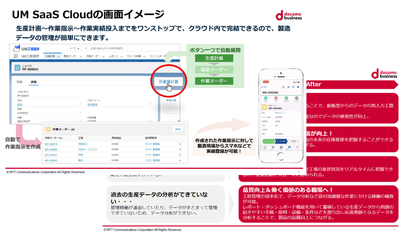Open work order link WO-000480

[x=51, y=150]
